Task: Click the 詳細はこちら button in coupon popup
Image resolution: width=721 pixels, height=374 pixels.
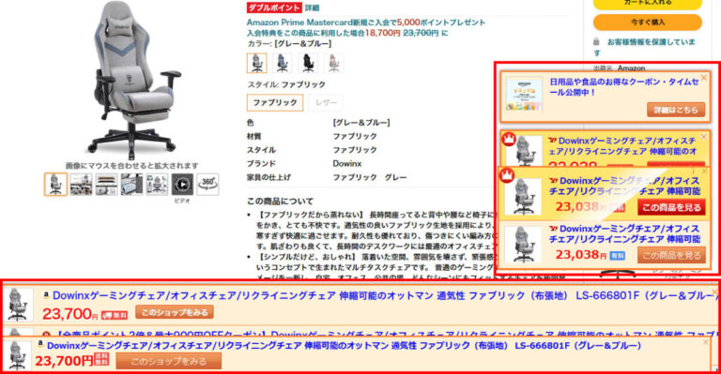Action: pos(676,110)
